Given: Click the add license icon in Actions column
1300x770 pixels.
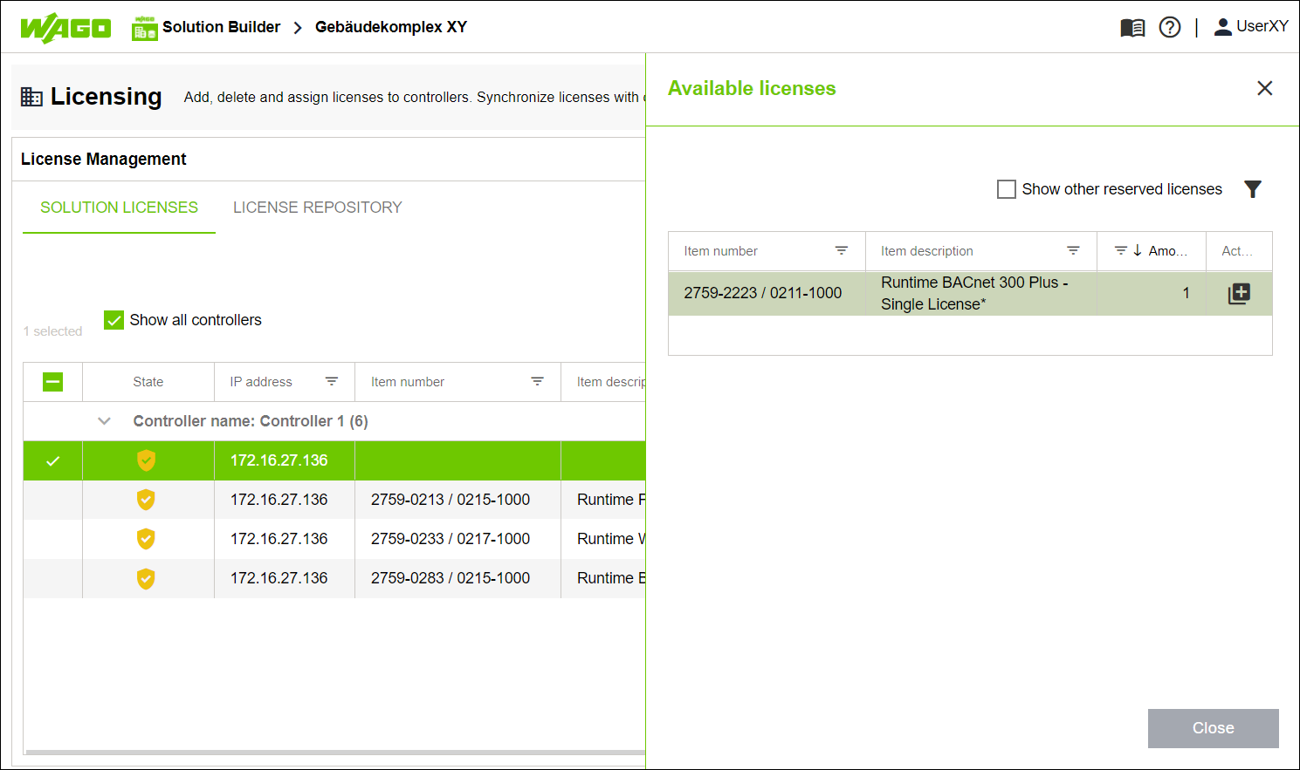Looking at the screenshot, I should (1239, 294).
